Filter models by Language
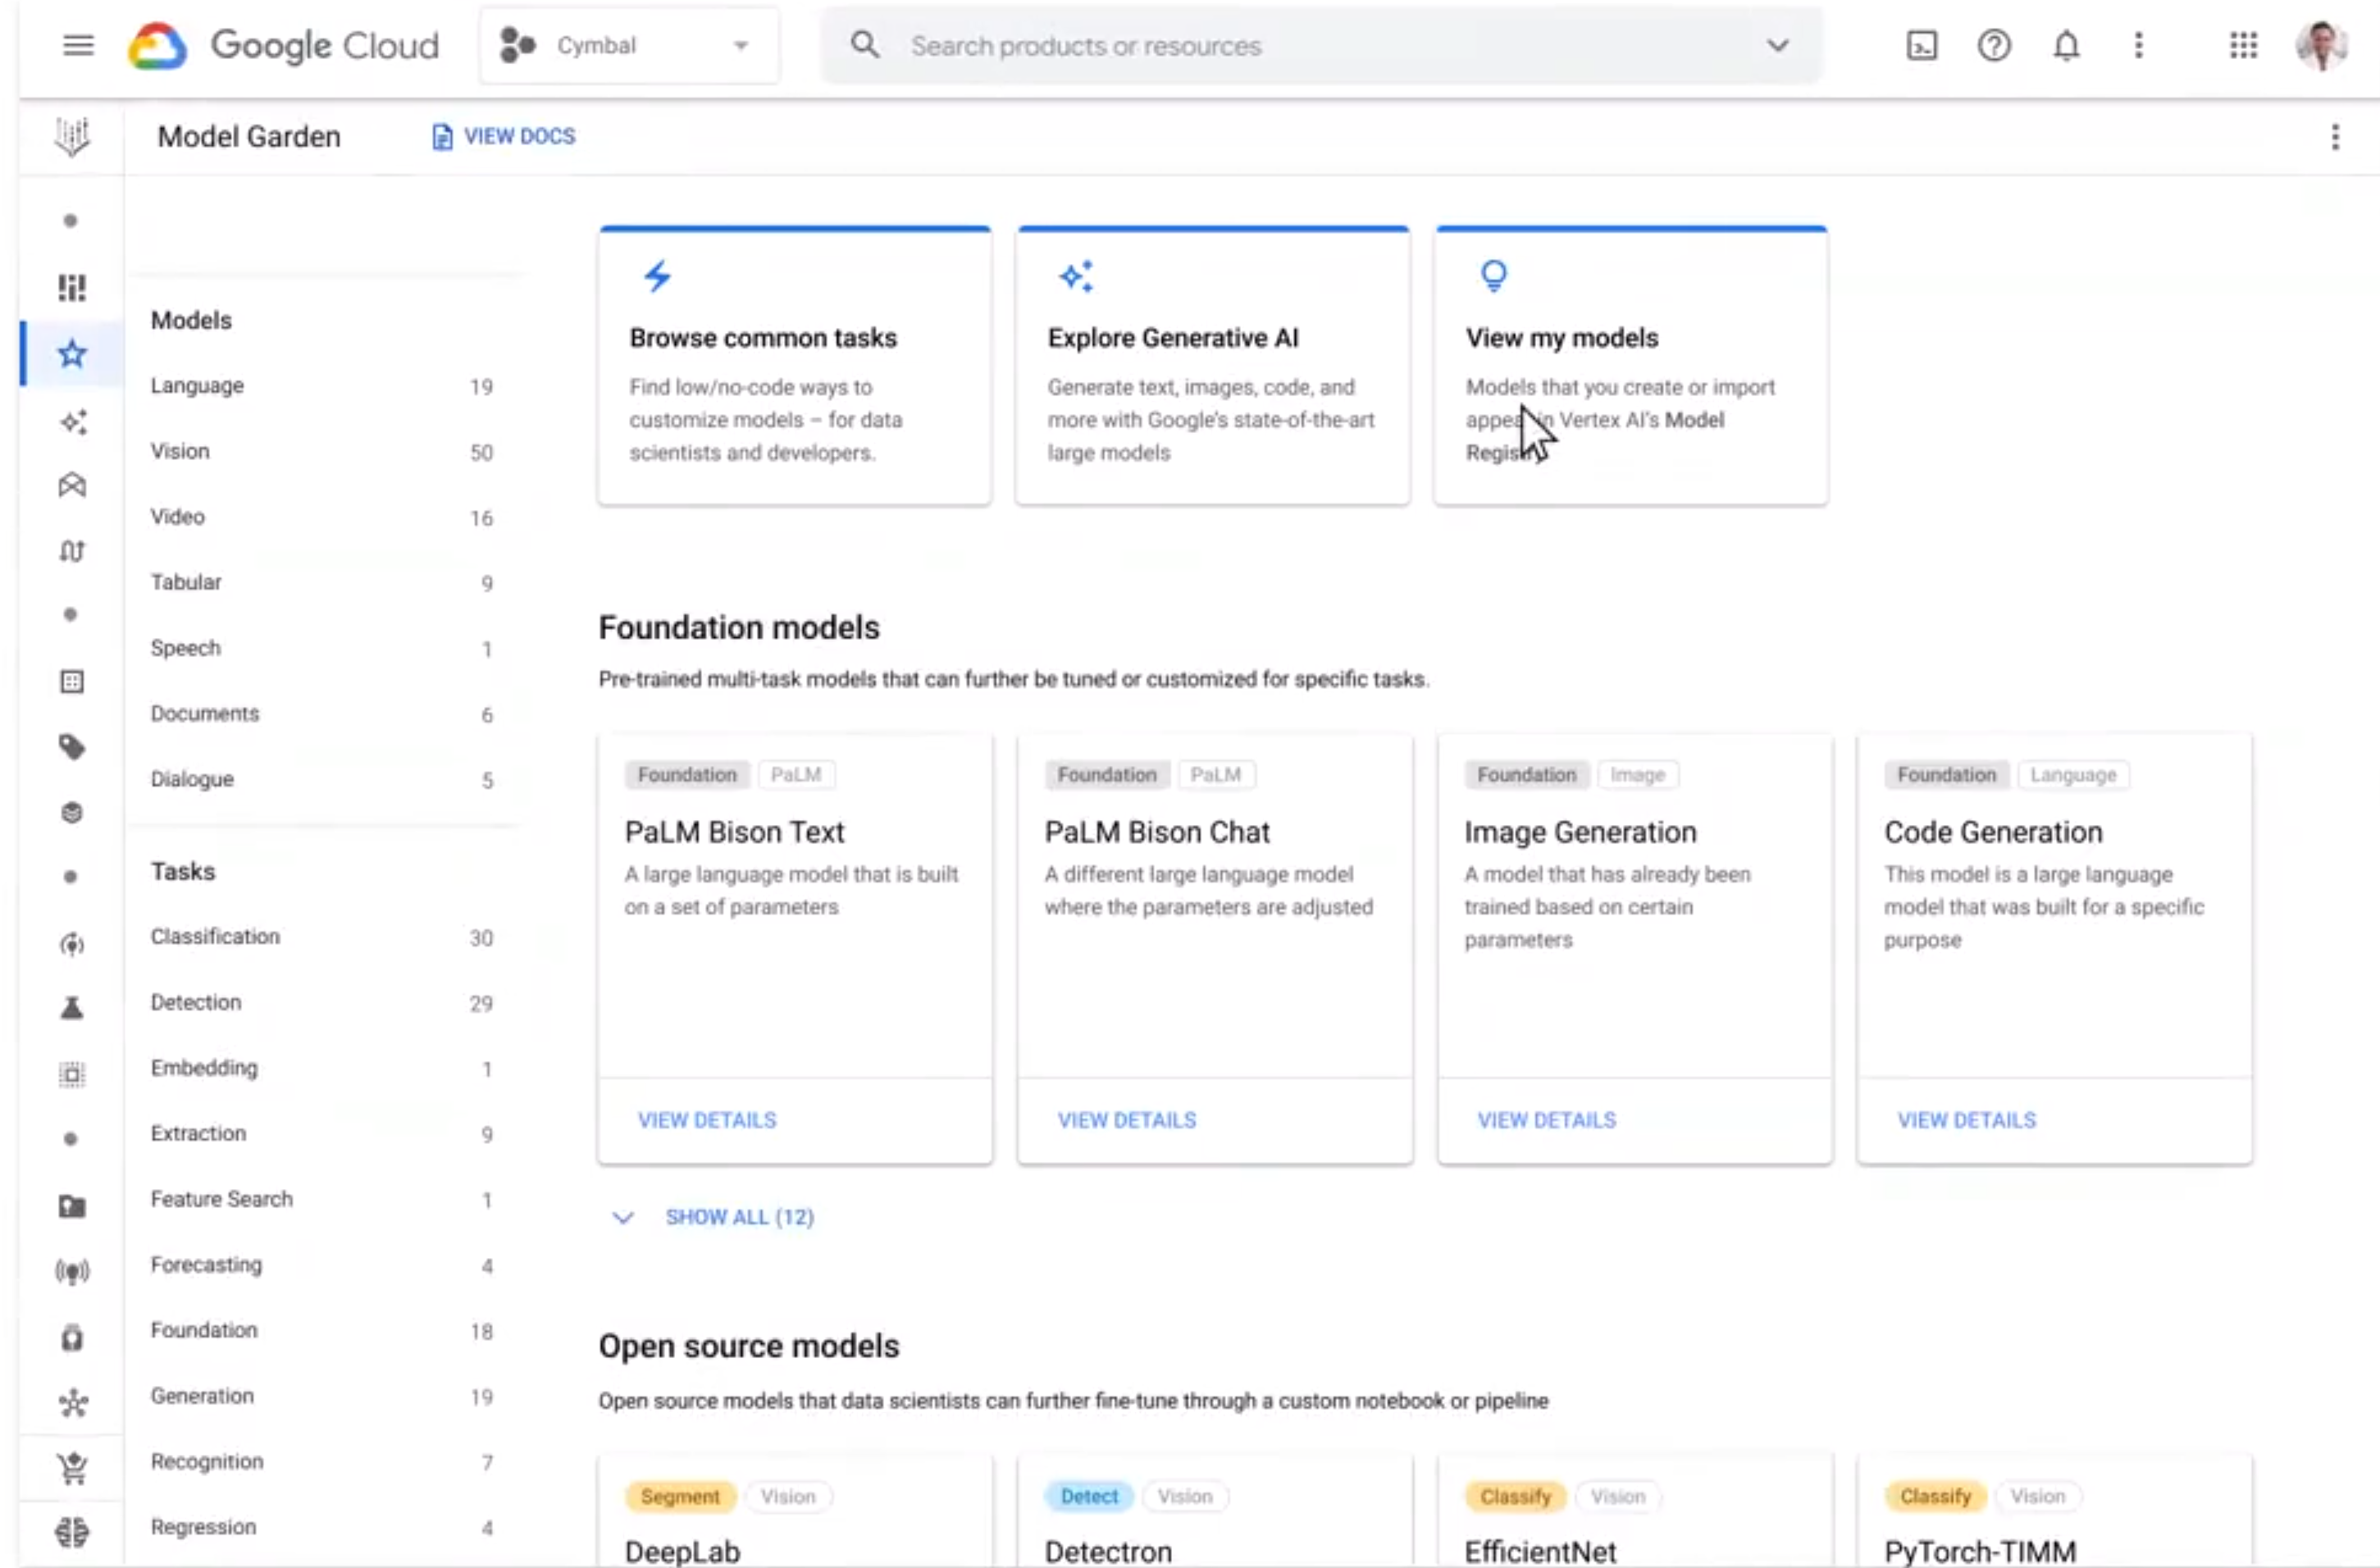 tap(322, 386)
